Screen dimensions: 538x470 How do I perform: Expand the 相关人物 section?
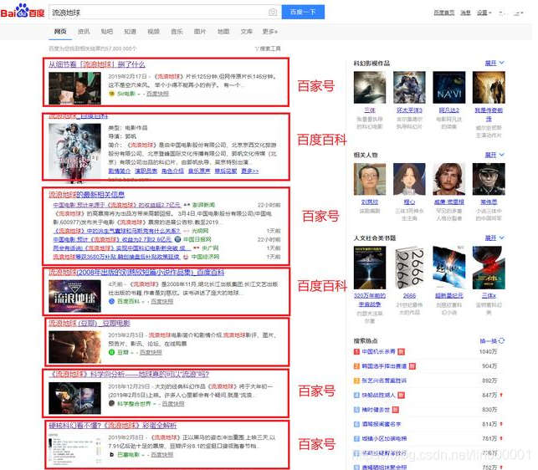click(x=494, y=155)
